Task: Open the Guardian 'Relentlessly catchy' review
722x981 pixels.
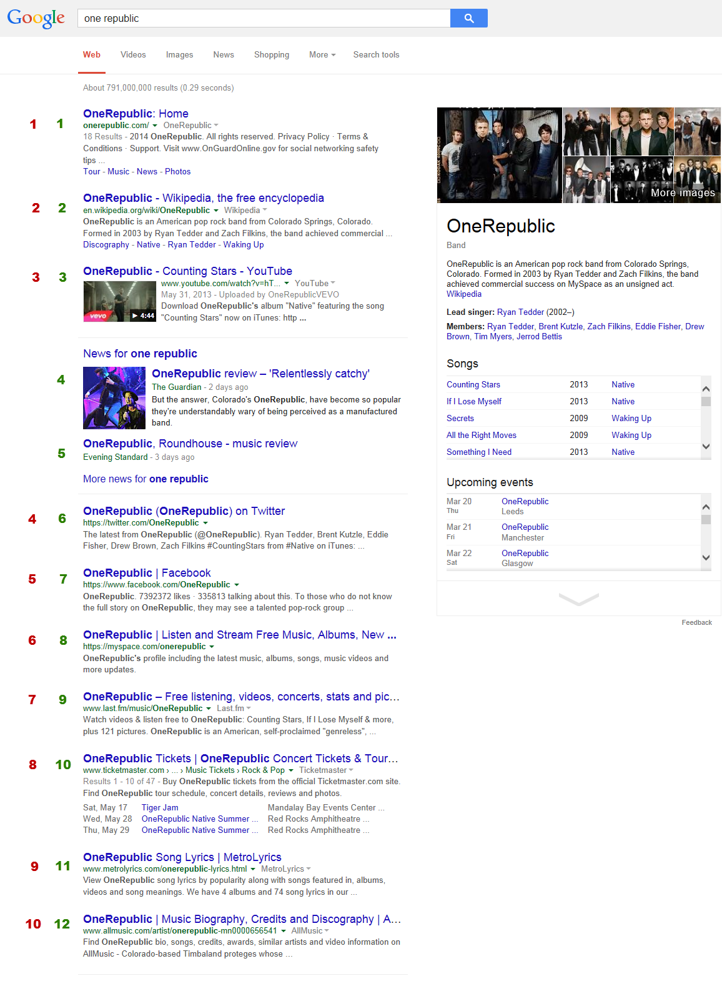Action: (260, 374)
